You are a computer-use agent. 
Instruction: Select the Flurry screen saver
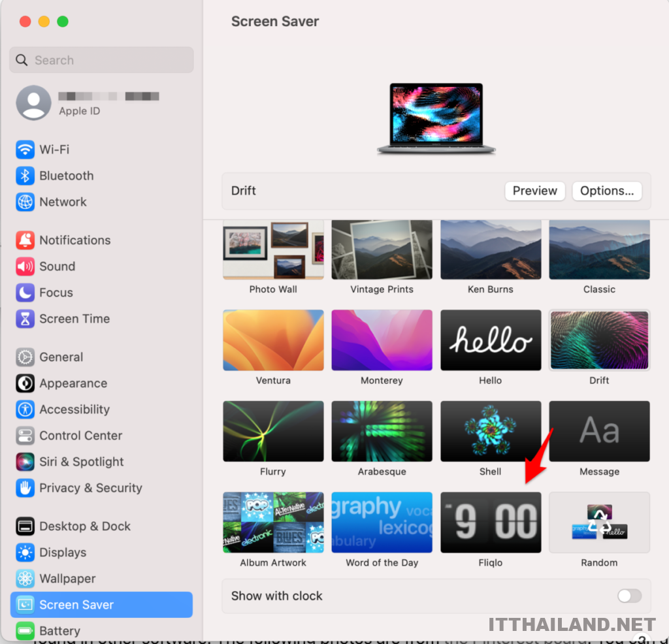tap(273, 431)
